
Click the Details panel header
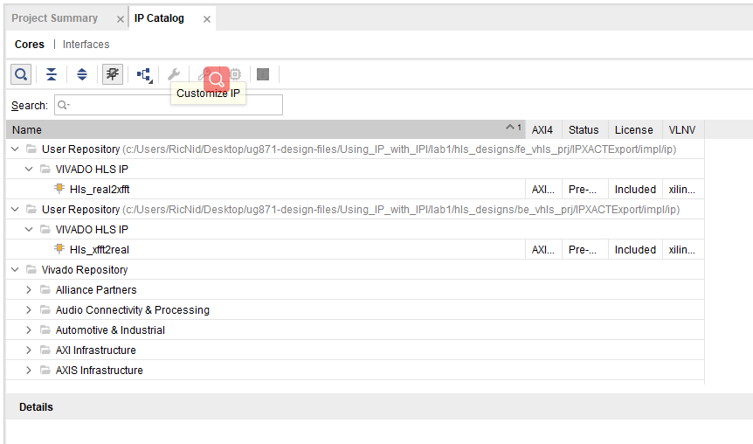379,407
